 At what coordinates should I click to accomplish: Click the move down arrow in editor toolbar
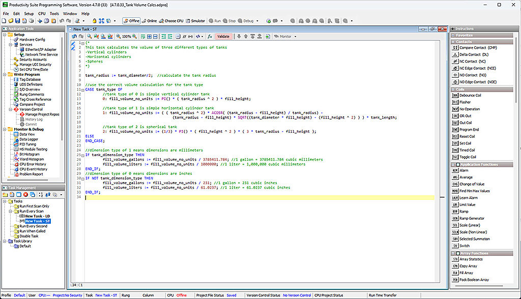[x=239, y=36]
